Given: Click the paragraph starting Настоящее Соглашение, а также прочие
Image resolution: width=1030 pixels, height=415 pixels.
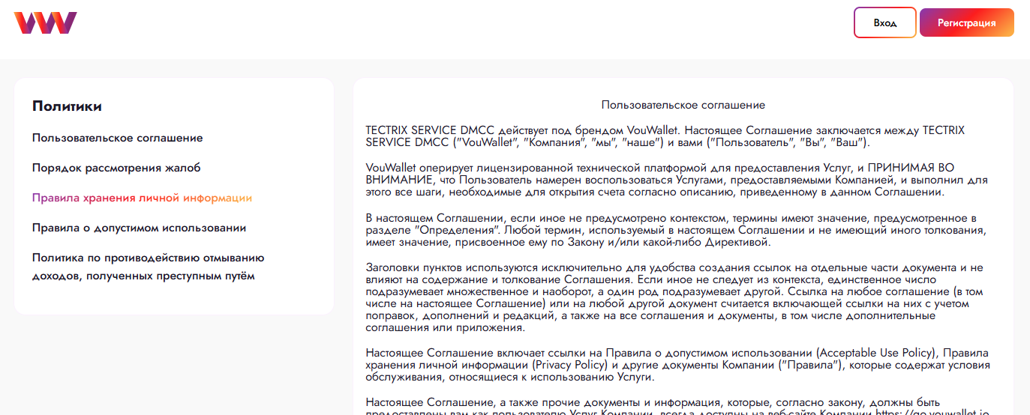Looking at the screenshot, I should pos(678,406).
